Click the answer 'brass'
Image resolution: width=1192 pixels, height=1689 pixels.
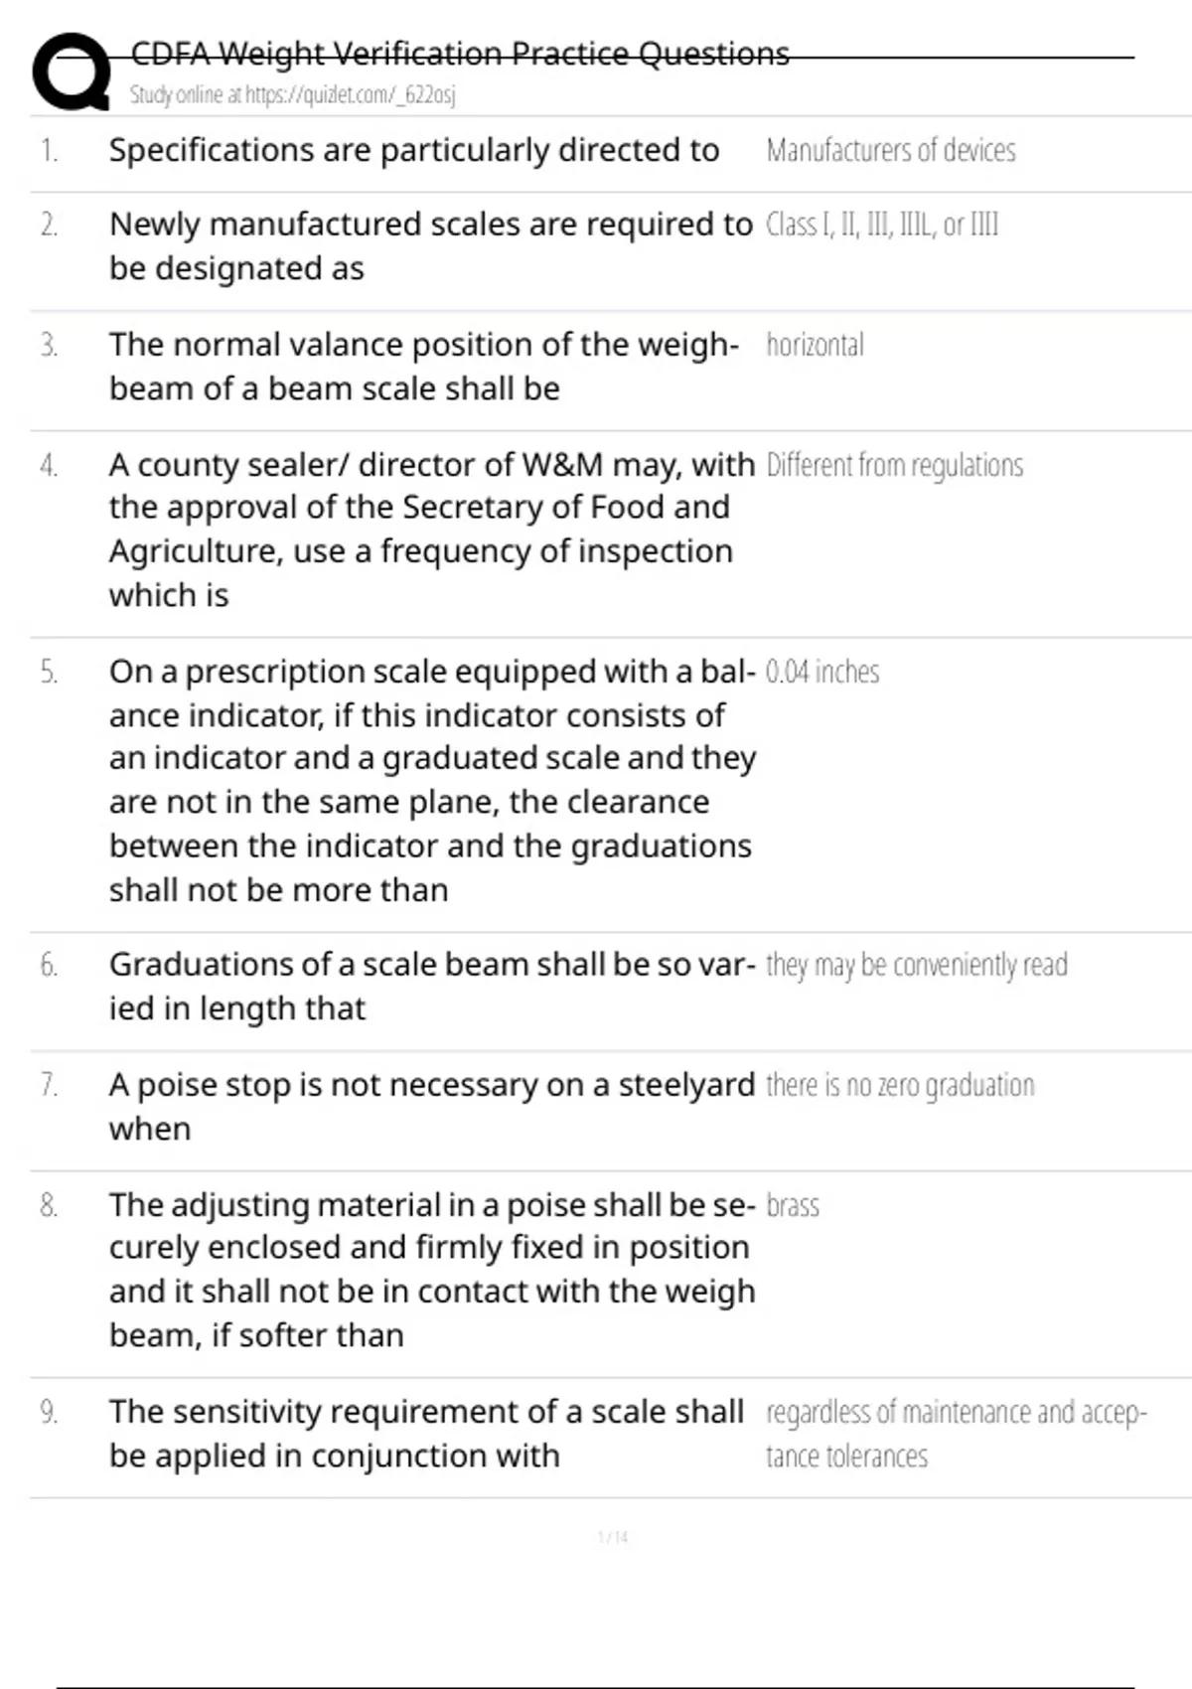[x=793, y=1206]
